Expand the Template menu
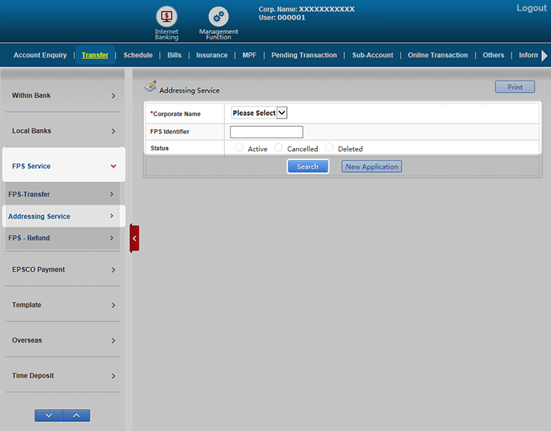Image resolution: width=551 pixels, height=431 pixels. pos(63,305)
